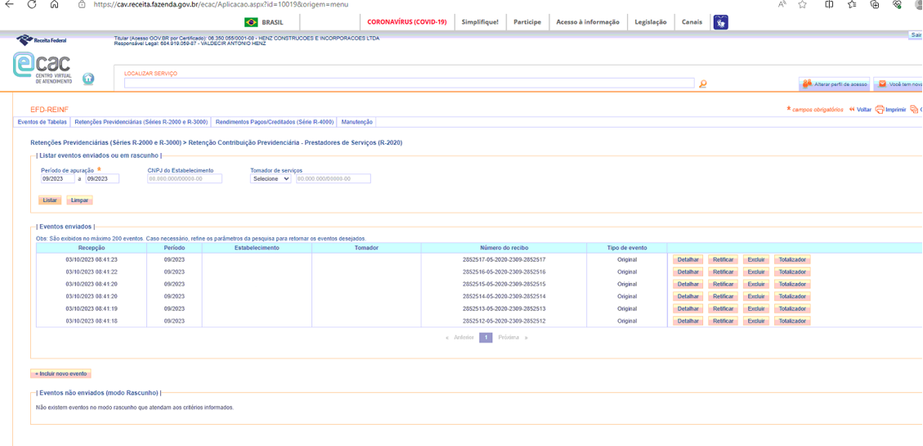This screenshot has height=446, width=923.
Task: Open the Manutenção menu
Action: 356,122
